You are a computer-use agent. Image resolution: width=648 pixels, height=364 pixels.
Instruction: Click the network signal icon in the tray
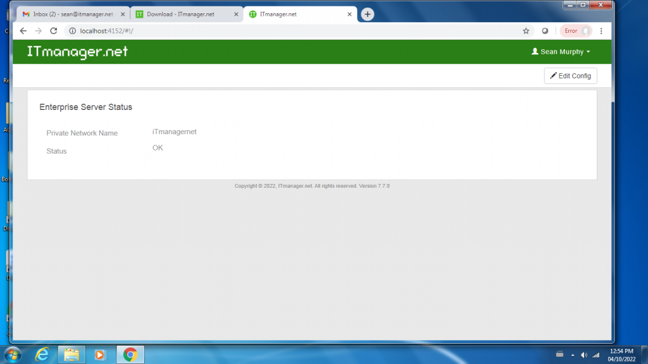point(595,355)
